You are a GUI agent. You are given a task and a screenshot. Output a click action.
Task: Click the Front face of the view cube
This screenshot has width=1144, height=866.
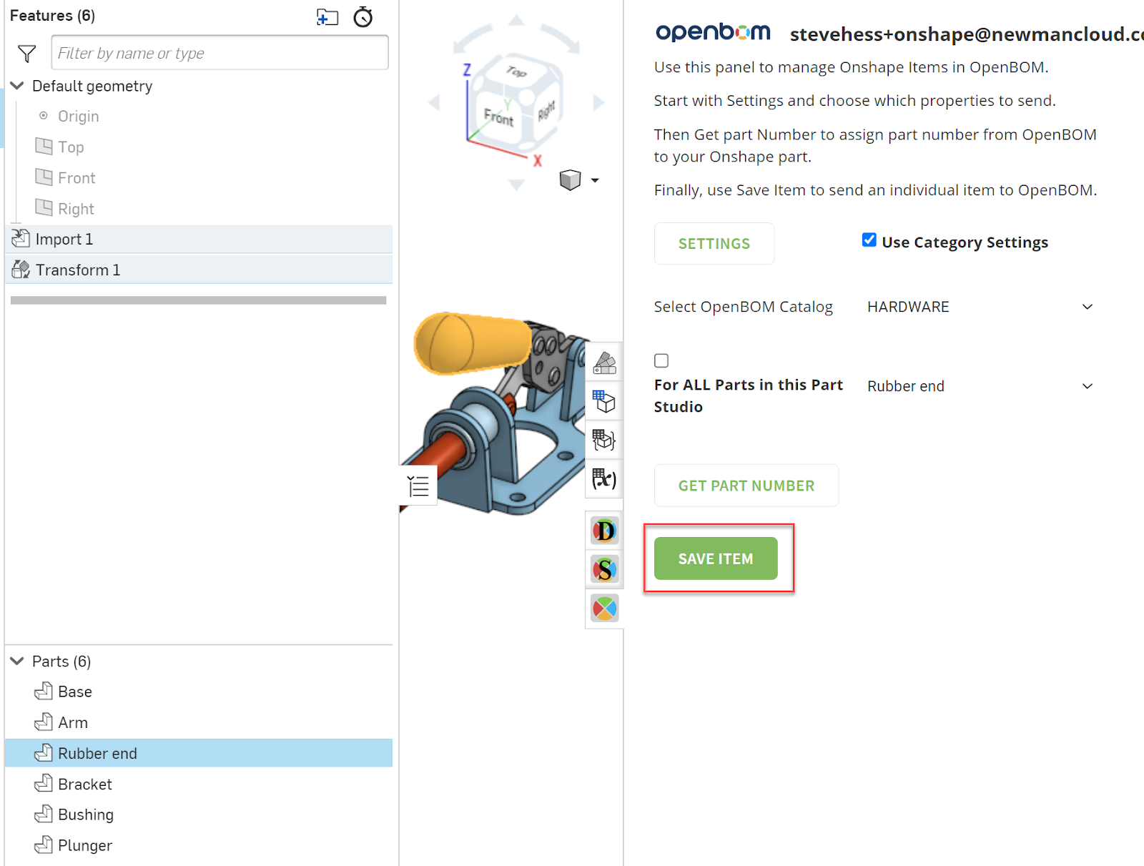[x=498, y=117]
